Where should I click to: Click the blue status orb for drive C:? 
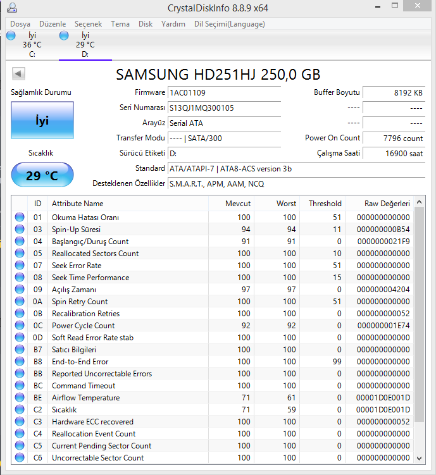click(11, 36)
